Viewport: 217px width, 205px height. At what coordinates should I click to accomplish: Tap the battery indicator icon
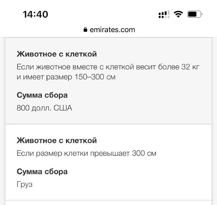[x=194, y=14]
